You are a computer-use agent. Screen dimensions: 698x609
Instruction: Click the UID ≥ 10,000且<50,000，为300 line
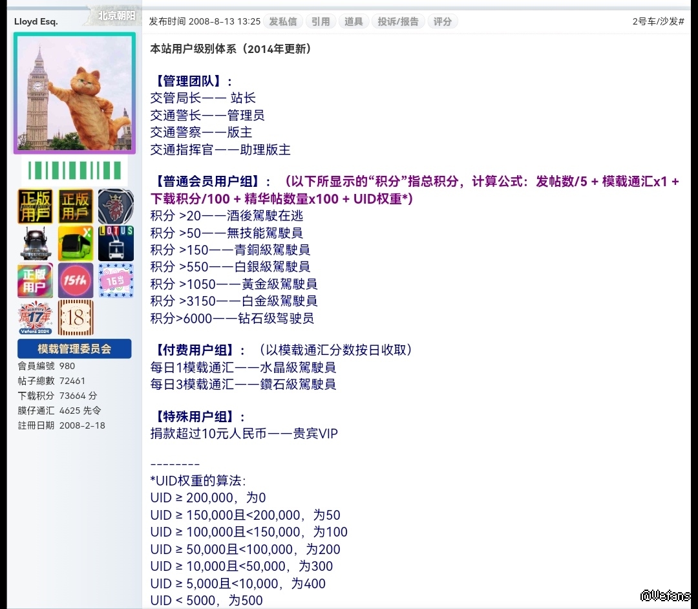tap(242, 566)
